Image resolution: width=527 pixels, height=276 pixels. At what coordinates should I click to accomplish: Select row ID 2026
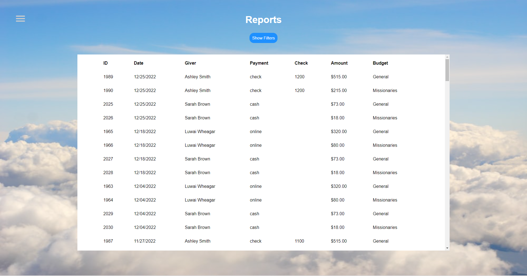261,118
